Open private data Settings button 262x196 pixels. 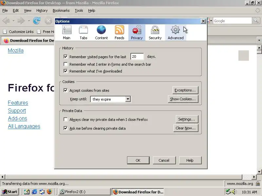pos(187,119)
